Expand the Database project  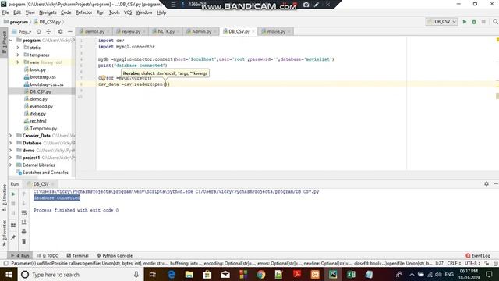coord(10,143)
